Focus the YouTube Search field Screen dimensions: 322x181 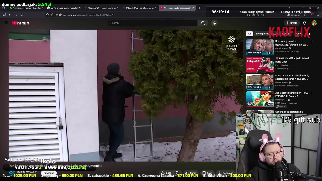tap(153, 23)
